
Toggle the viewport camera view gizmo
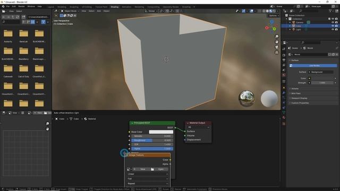[x=277, y=47]
